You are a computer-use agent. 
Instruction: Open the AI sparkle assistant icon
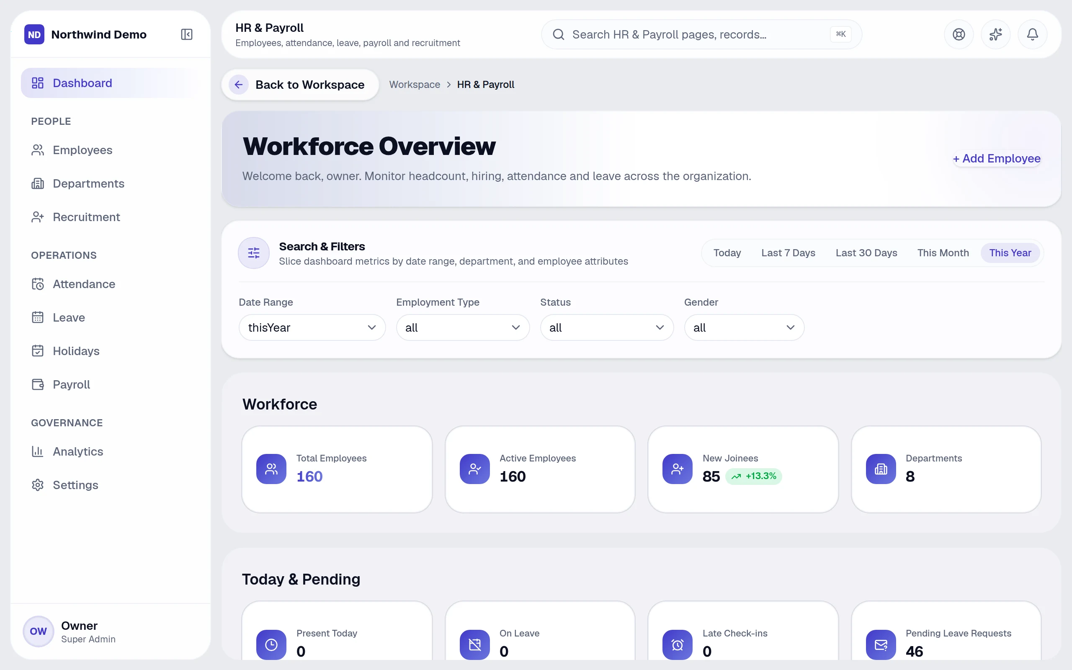tap(995, 34)
